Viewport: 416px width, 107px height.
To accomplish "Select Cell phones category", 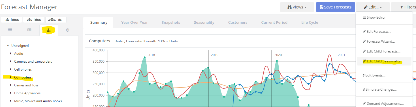I will [23, 69].
